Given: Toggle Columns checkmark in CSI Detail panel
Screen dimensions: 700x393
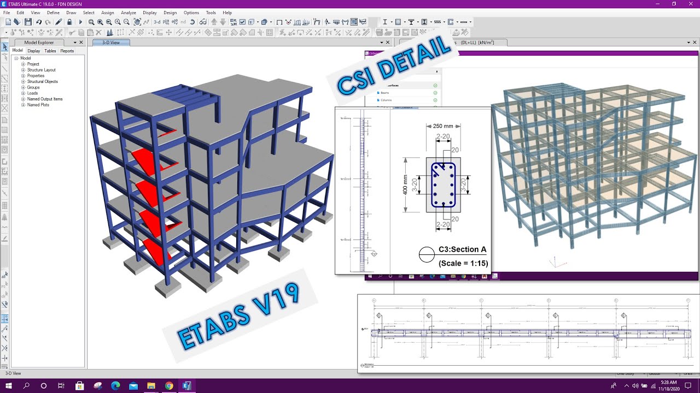Looking at the screenshot, I should pyautogui.click(x=435, y=100).
